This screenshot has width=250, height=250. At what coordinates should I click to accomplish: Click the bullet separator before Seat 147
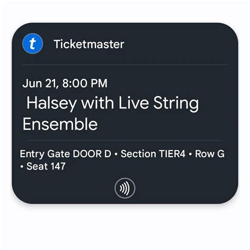[22, 166]
